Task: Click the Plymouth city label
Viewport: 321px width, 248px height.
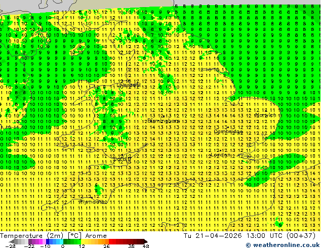Action: pyautogui.click(x=93, y=202)
